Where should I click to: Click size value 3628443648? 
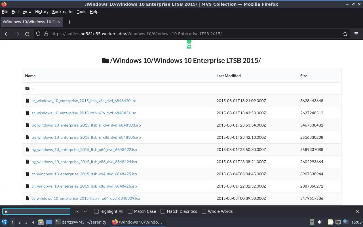[312, 101]
